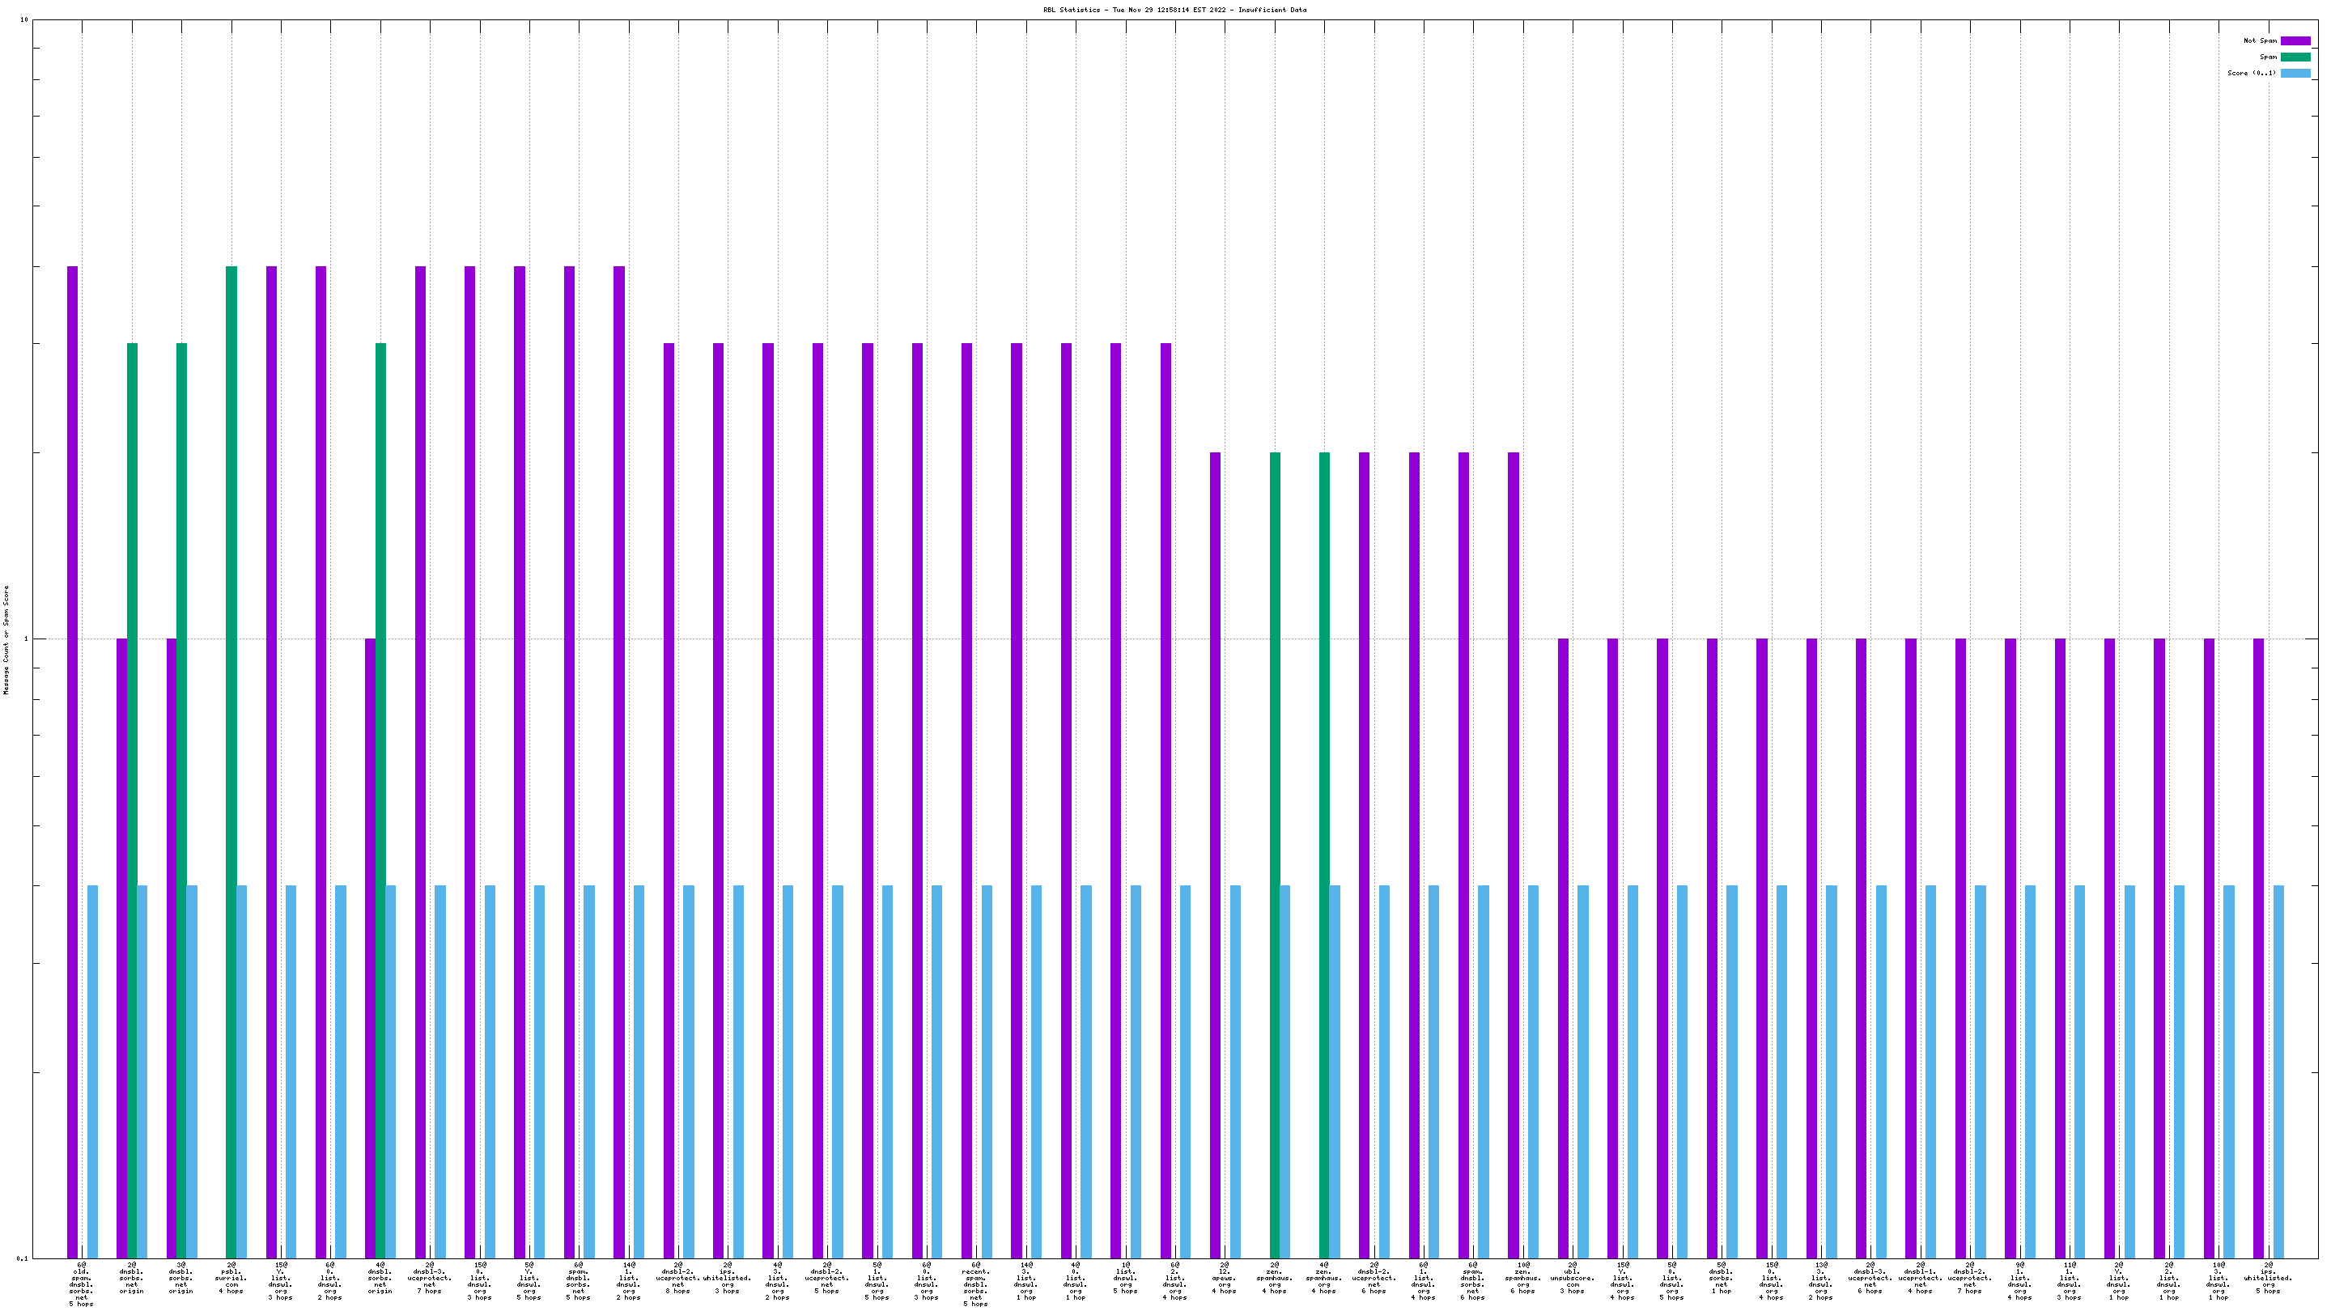Click the zen.spamhaus.org 6 hops label
Image resolution: width=2331 pixels, height=1311 pixels.
(1522, 1278)
